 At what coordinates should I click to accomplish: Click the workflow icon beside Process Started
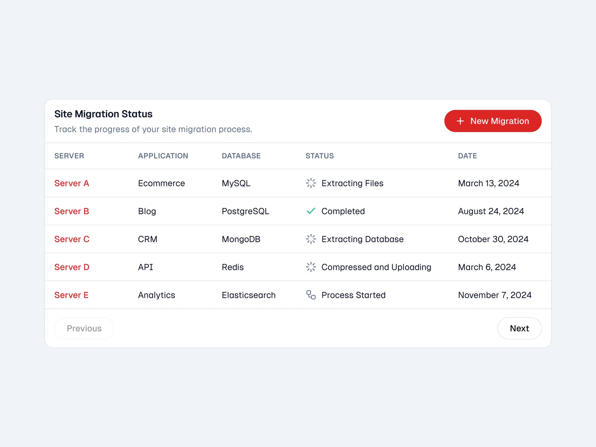coord(311,295)
